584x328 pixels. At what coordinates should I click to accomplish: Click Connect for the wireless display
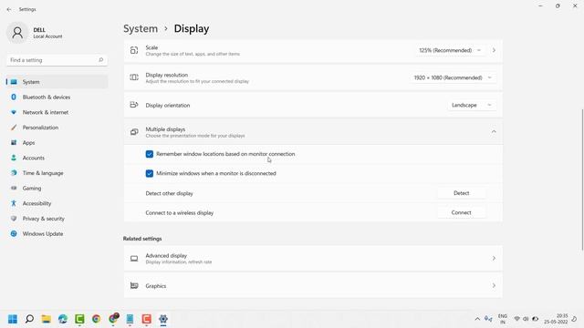click(461, 212)
